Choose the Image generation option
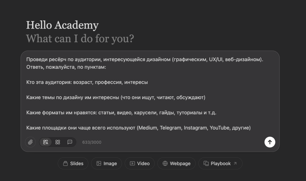 110,164
